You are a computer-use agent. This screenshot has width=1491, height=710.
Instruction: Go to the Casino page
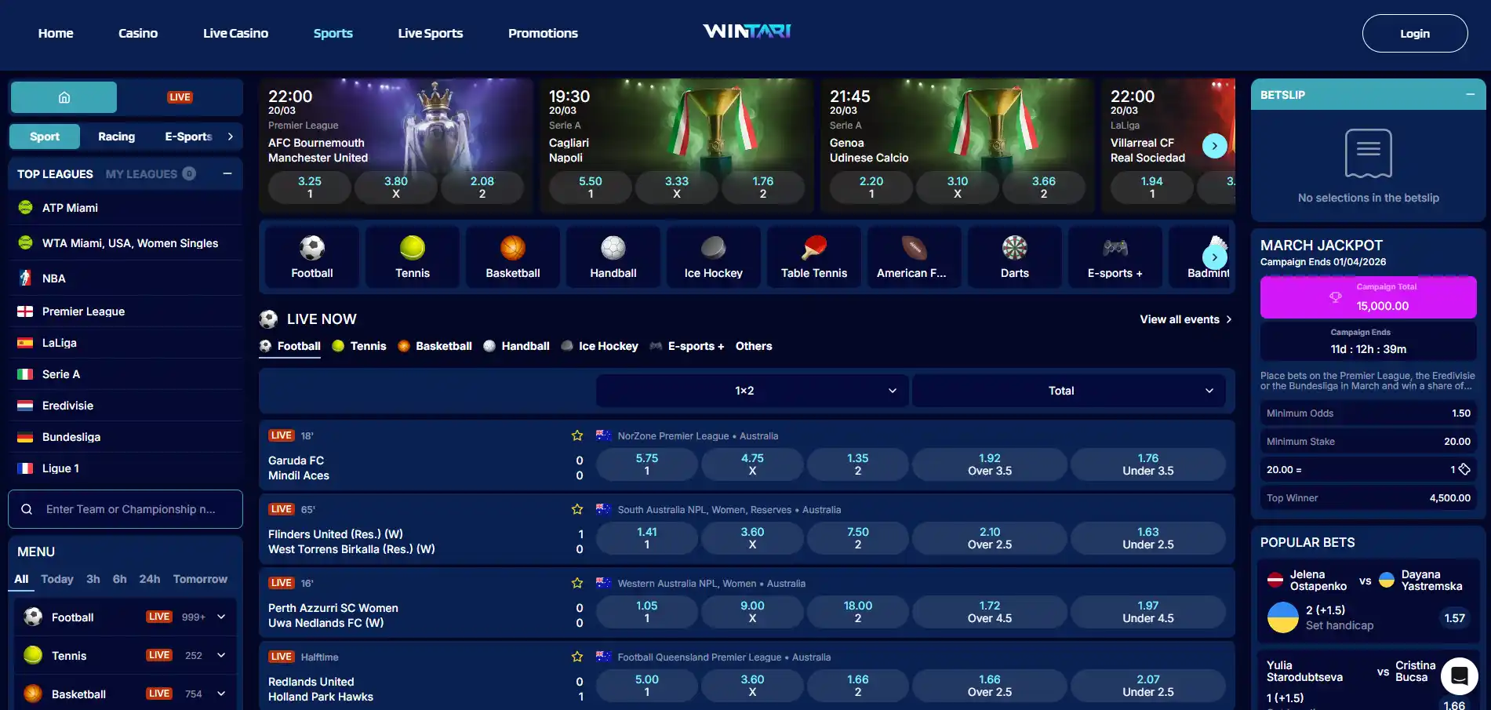point(138,33)
